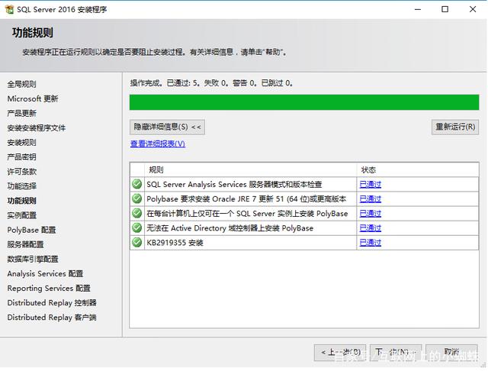488x371 pixels.
Task: Click the 上一步 back button
Action: 340,353
